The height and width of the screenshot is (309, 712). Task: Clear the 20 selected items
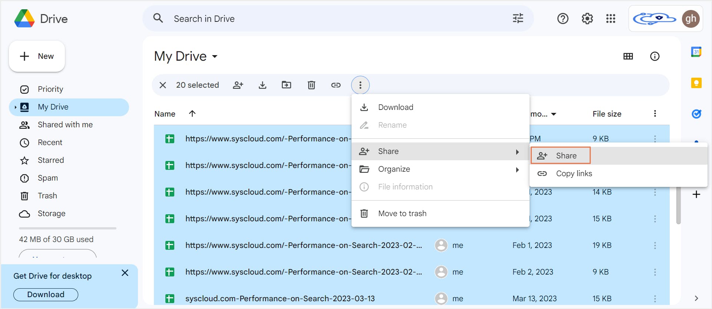pos(162,85)
